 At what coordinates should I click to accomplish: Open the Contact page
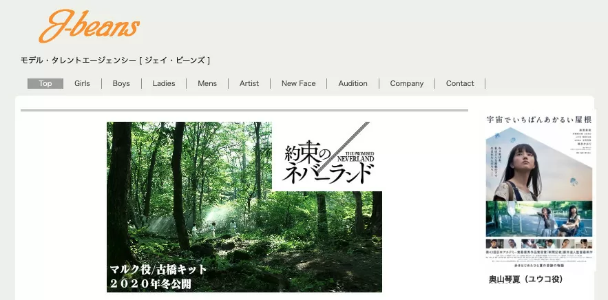(x=460, y=83)
